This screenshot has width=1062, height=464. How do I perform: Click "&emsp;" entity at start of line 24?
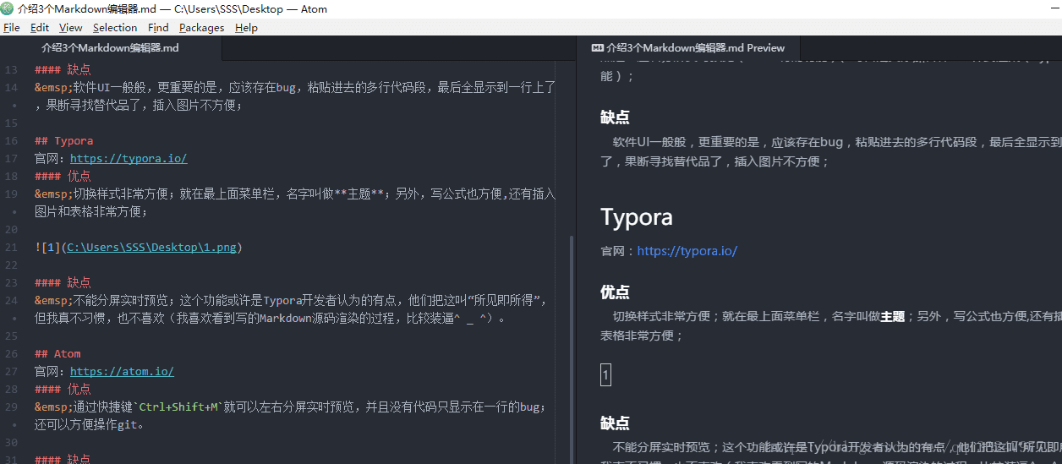(53, 300)
